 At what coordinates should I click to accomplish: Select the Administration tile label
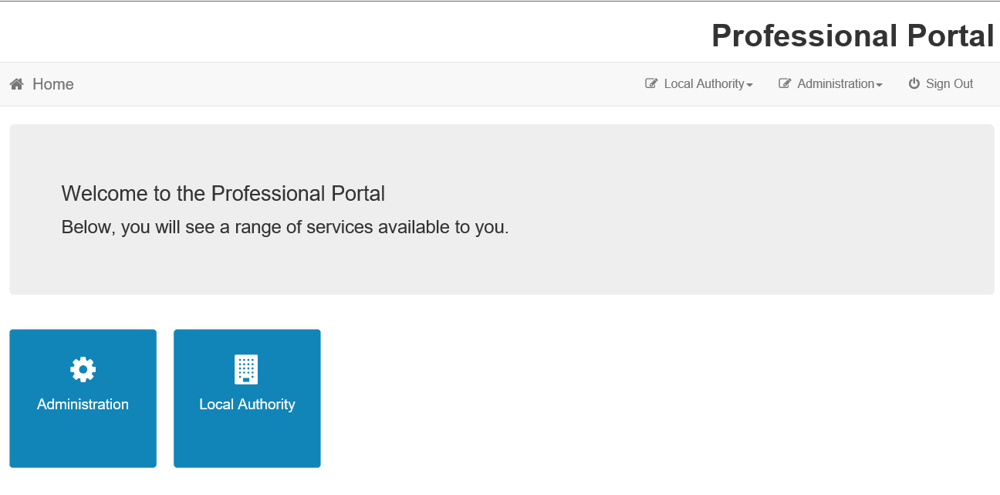pos(83,404)
